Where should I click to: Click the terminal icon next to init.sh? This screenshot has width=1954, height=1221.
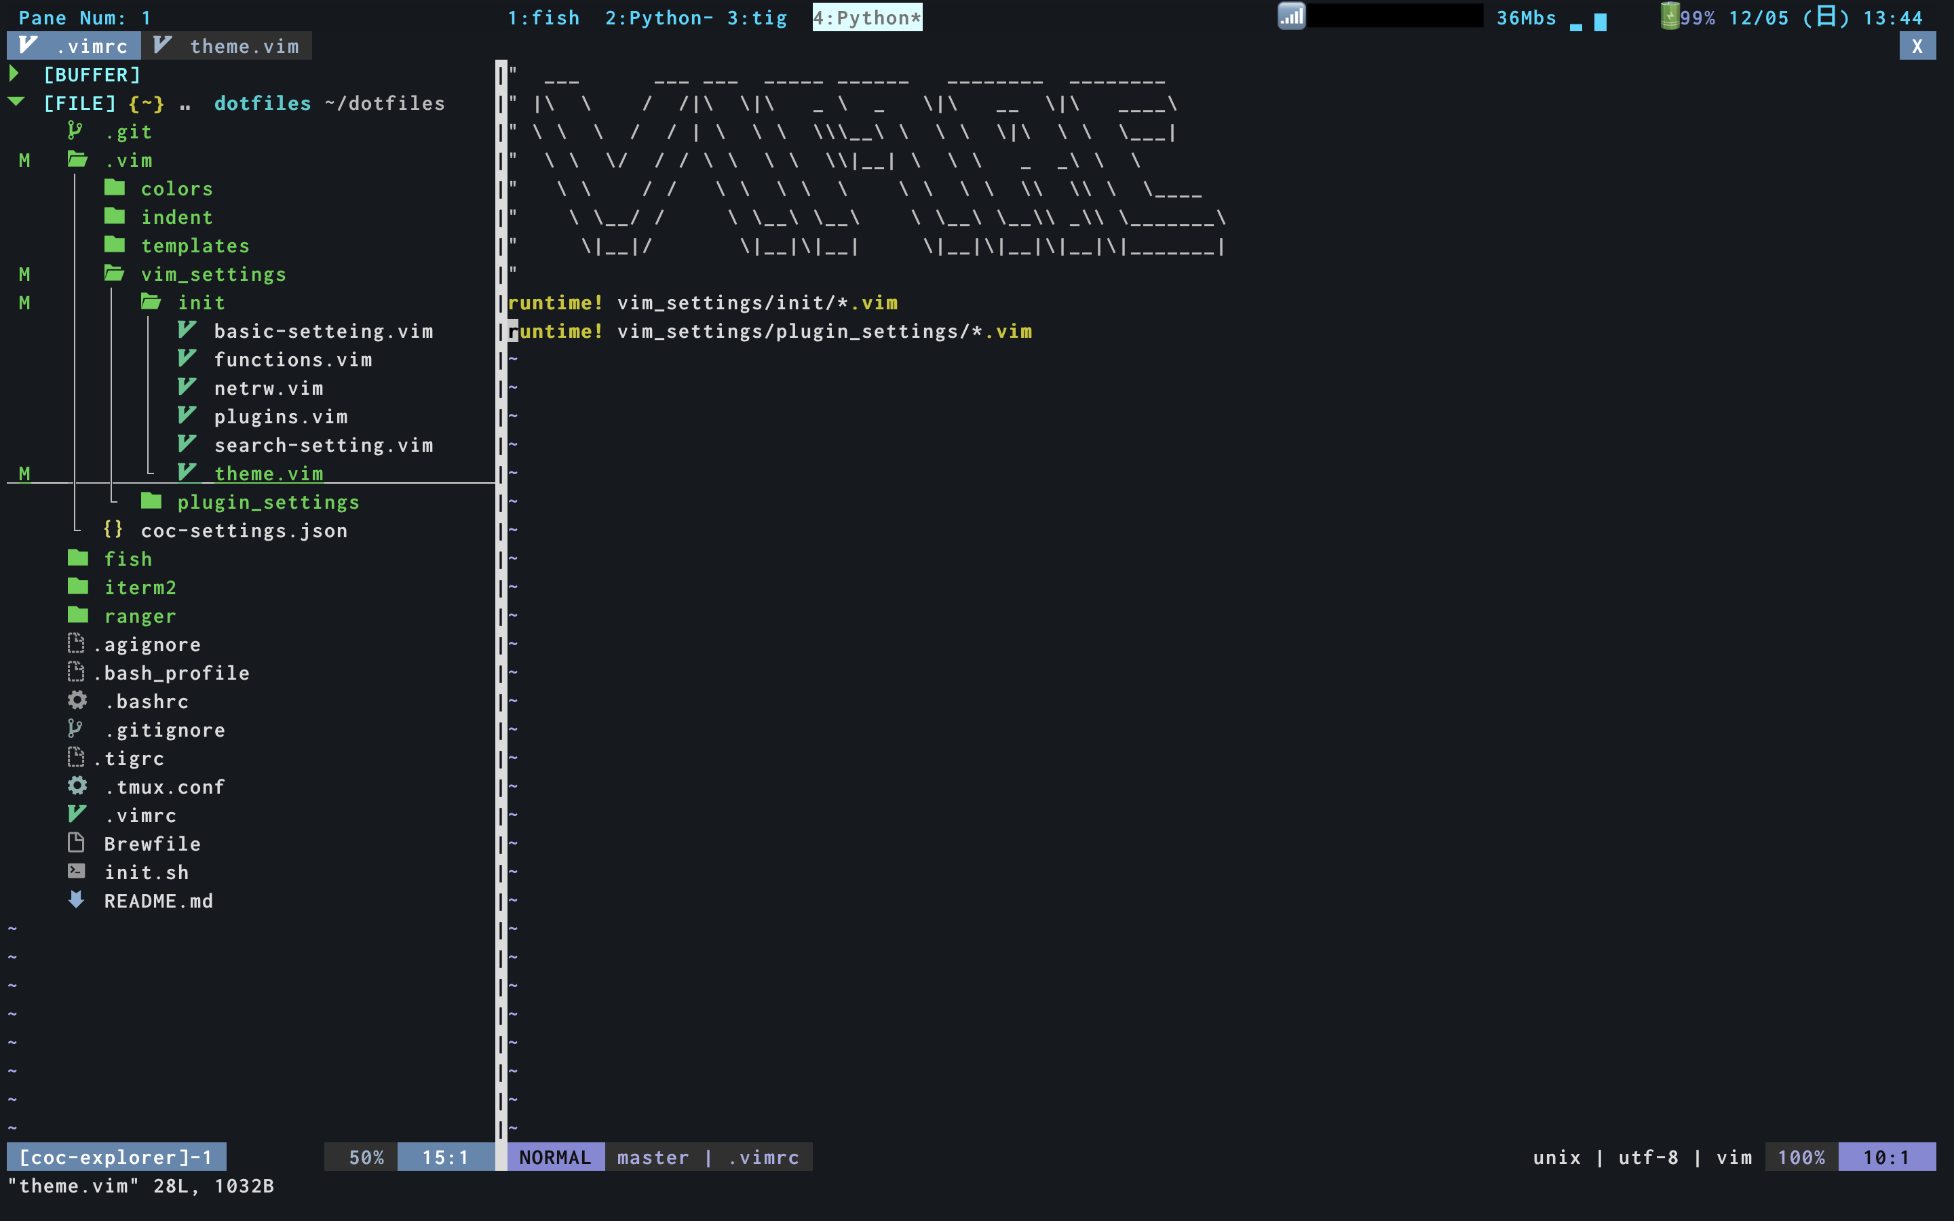pos(77,872)
